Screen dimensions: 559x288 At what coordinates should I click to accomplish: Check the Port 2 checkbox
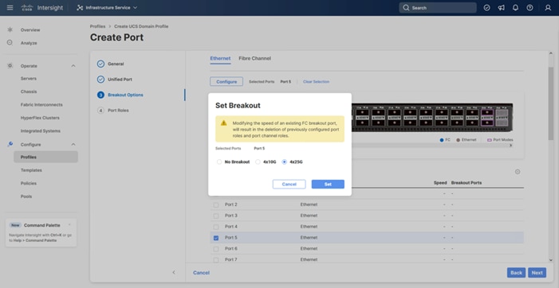pyautogui.click(x=216, y=204)
